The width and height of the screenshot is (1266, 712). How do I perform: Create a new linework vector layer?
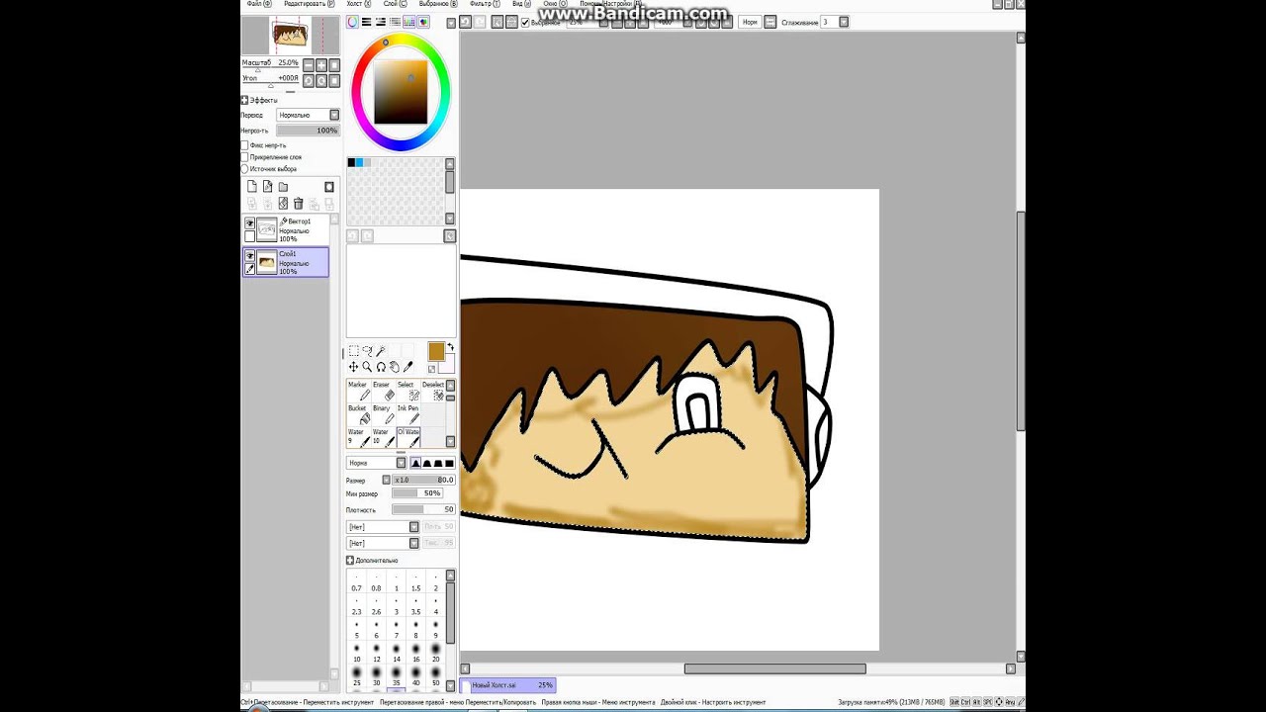(267, 187)
